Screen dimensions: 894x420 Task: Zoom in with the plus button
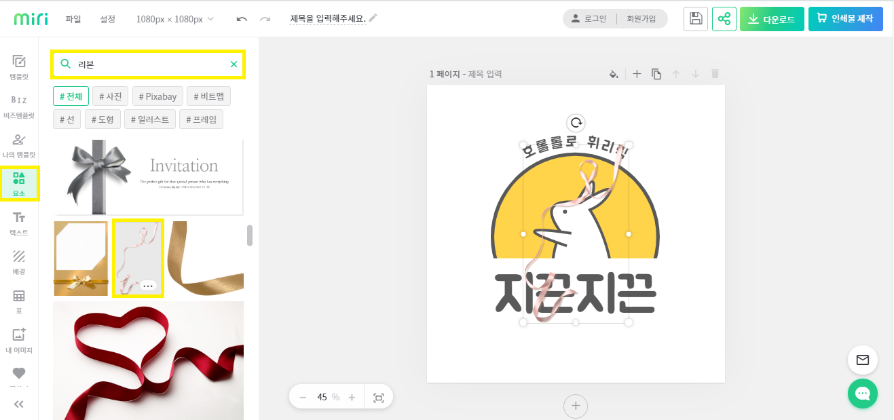point(352,398)
